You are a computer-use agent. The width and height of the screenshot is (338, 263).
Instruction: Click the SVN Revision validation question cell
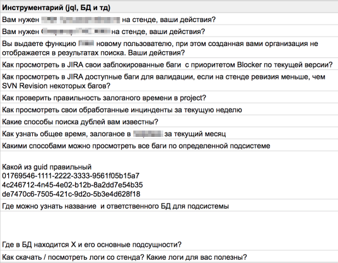point(169,81)
